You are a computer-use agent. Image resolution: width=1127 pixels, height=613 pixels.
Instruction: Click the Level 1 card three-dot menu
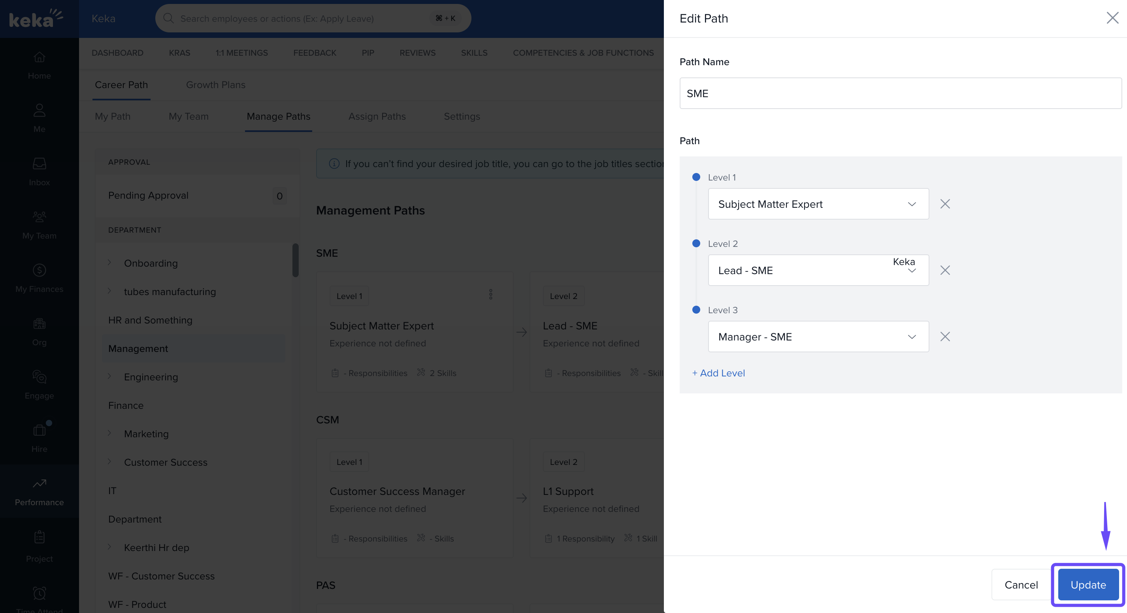pyautogui.click(x=491, y=295)
